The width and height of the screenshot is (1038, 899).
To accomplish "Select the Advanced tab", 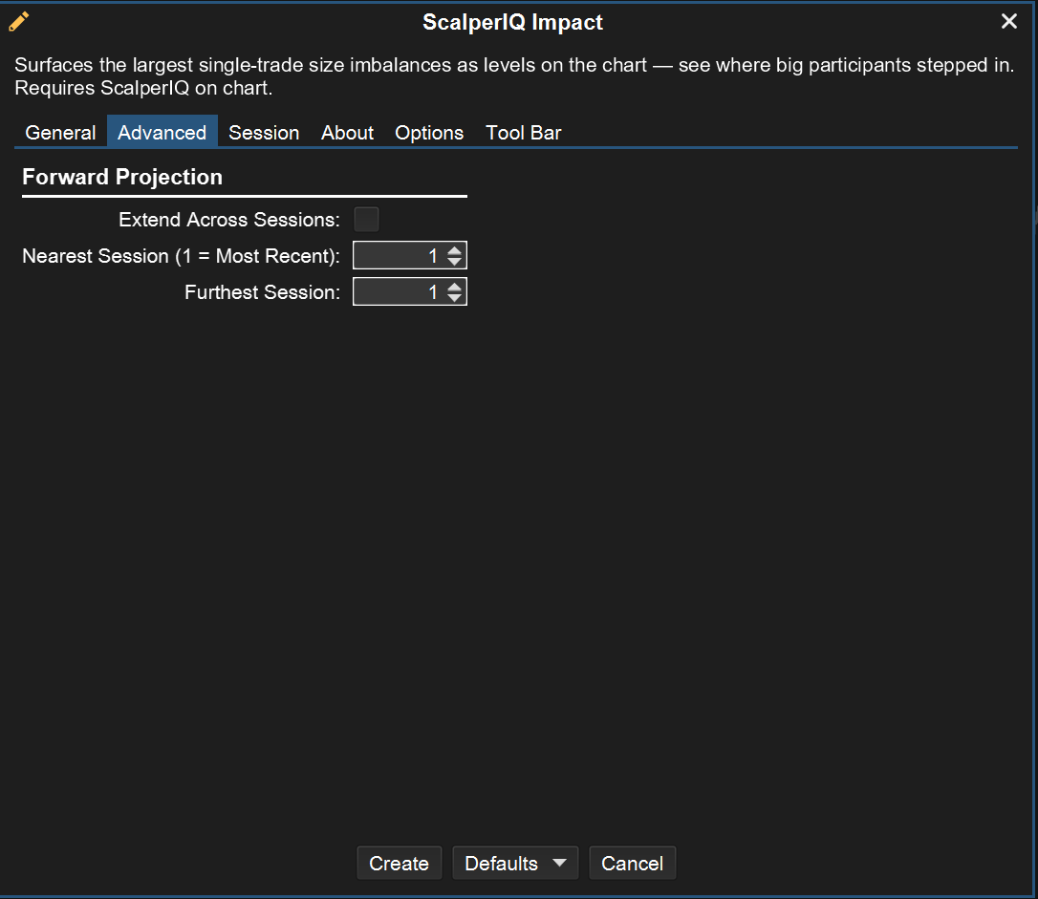I will click(162, 133).
